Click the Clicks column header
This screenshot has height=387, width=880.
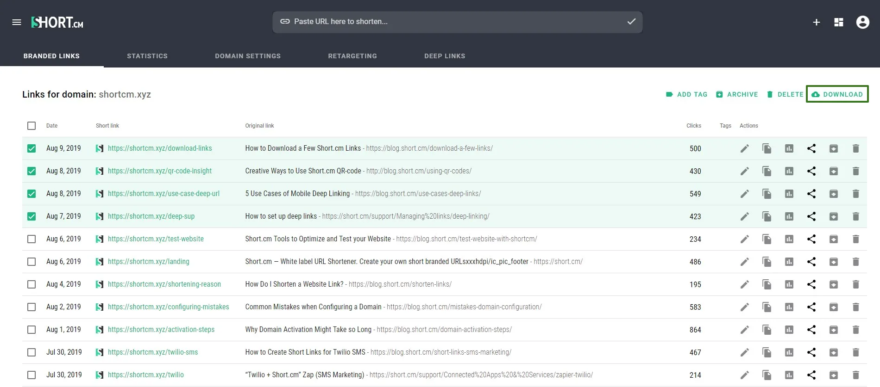[693, 126]
